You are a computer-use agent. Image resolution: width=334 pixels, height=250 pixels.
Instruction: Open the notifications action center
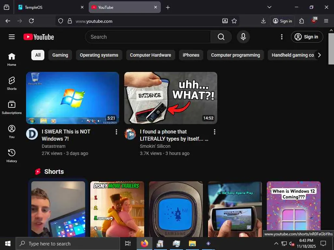point(323,243)
